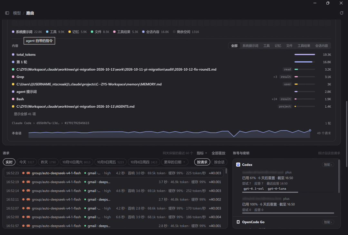Switch request view to 按会话
This screenshot has width=348, height=235.
click(219, 162)
